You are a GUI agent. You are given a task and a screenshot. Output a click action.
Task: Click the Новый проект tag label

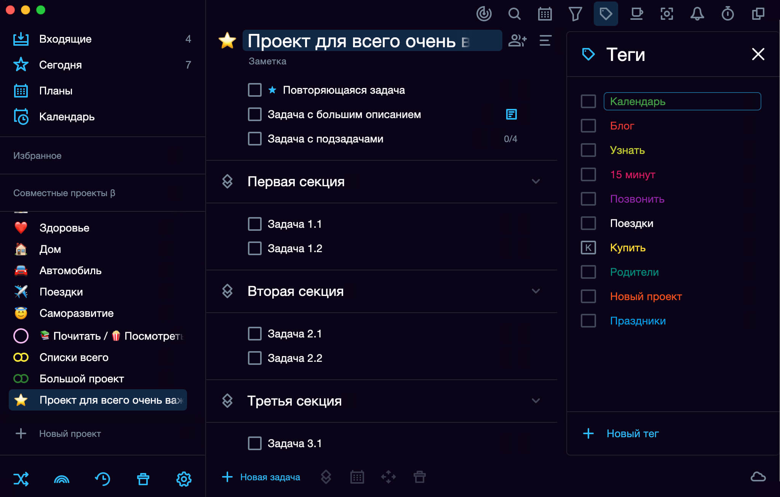(646, 296)
